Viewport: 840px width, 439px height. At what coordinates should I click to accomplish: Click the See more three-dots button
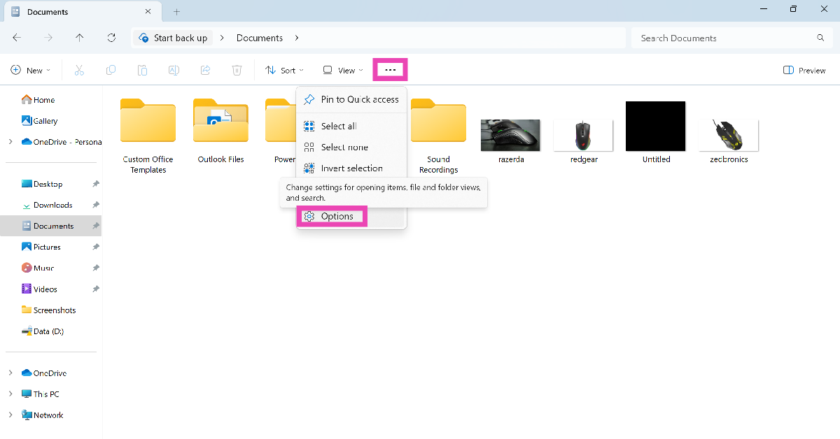point(391,70)
